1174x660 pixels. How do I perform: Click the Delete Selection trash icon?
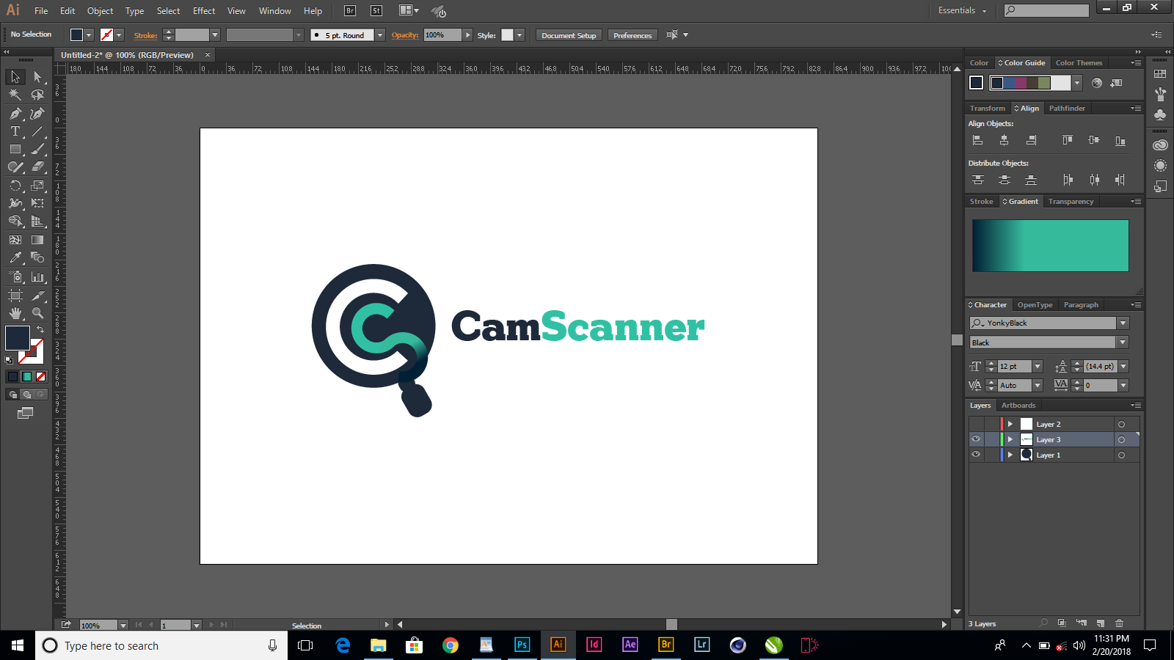(x=1119, y=623)
